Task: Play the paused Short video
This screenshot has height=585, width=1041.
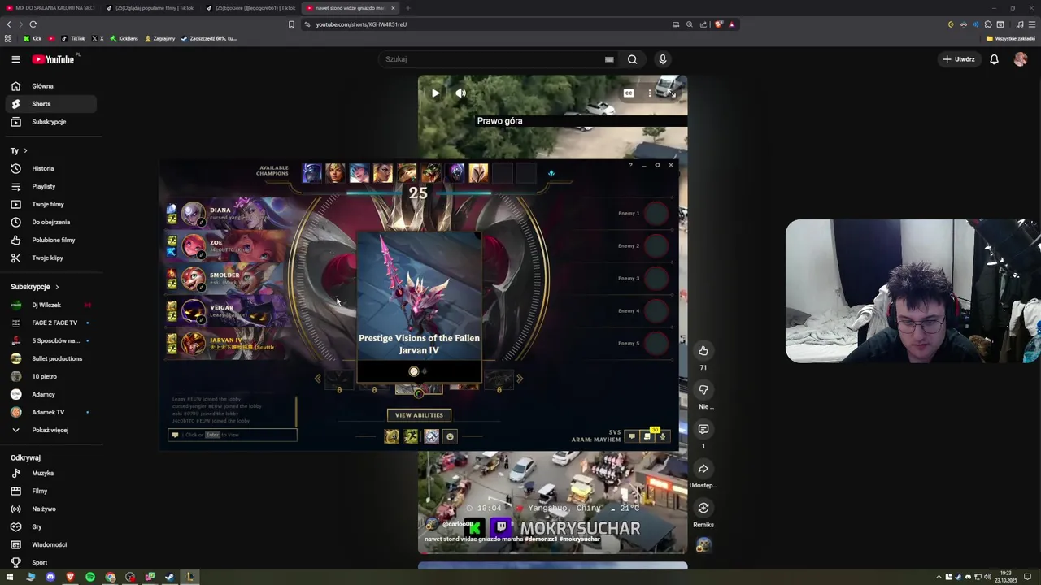Action: (x=436, y=93)
